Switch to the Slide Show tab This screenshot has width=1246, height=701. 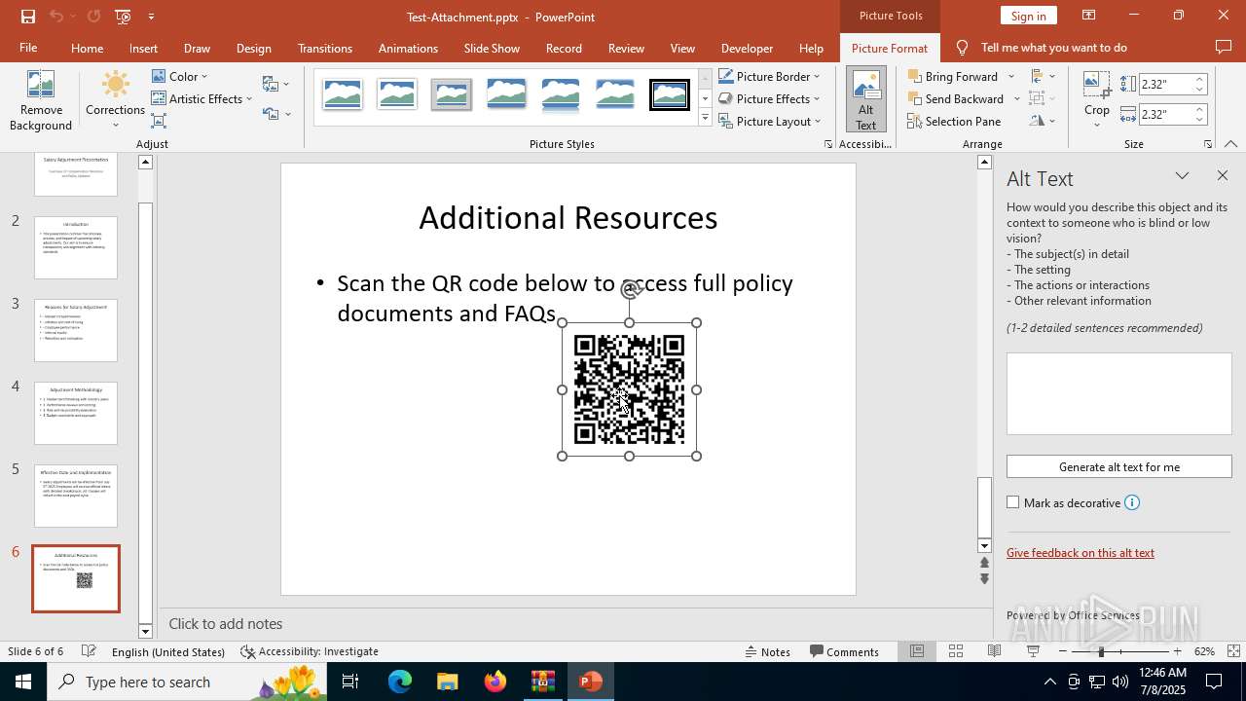[x=492, y=48]
